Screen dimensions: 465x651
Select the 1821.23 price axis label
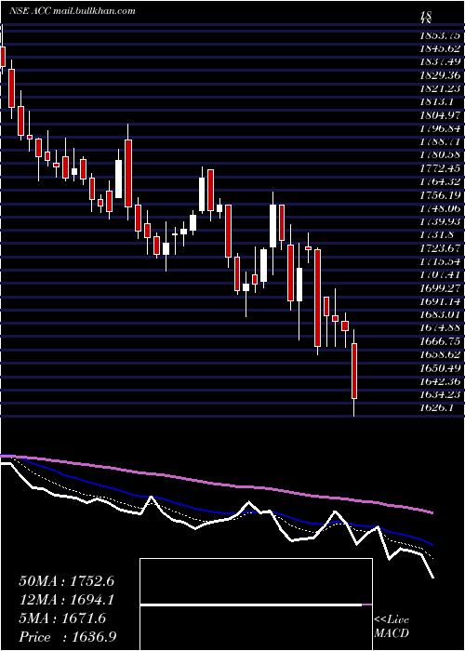[440, 88]
